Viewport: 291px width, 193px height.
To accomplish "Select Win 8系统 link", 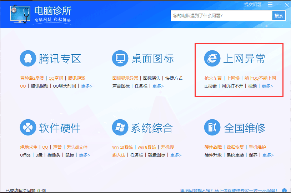I will [147, 147].
